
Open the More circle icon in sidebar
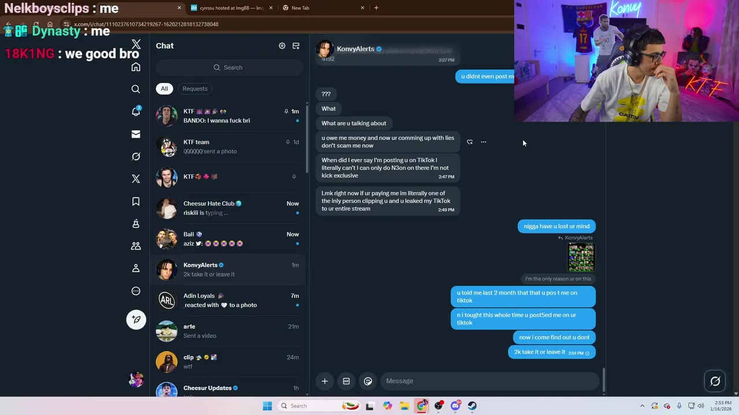click(136, 291)
